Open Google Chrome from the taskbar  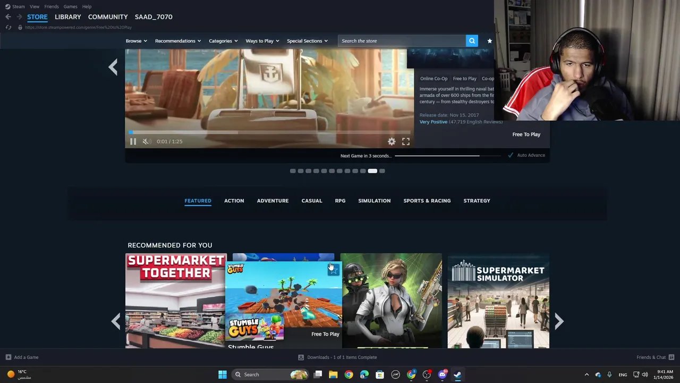coord(348,374)
